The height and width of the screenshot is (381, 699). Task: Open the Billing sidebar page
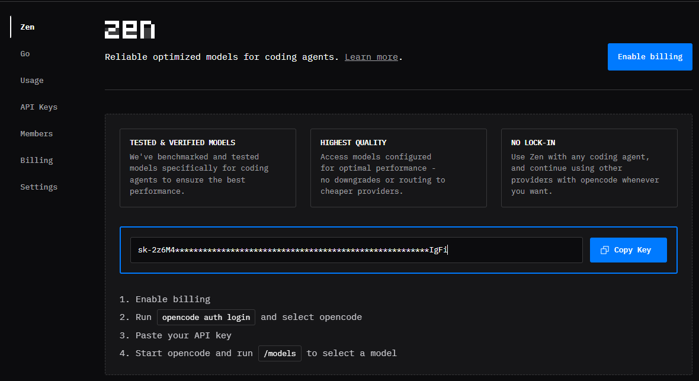click(x=37, y=160)
